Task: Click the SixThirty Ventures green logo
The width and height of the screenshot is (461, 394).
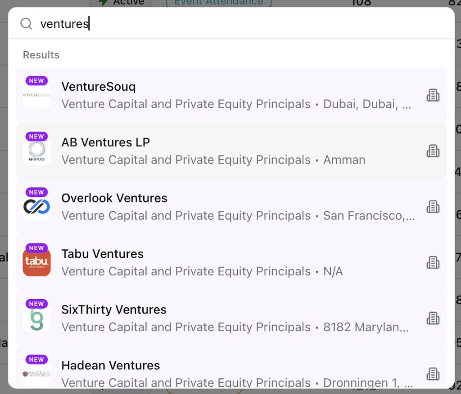Action: coord(36,318)
